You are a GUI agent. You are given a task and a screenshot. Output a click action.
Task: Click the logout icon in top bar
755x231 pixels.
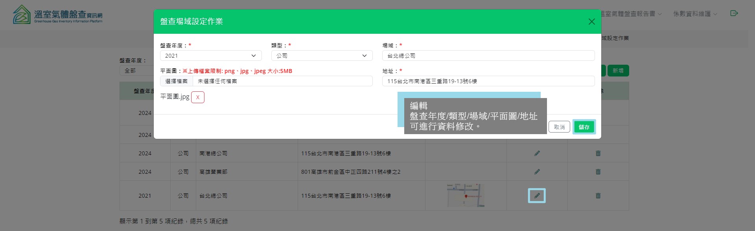734,13
